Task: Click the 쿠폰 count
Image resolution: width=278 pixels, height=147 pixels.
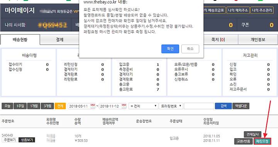Action: (271, 25)
